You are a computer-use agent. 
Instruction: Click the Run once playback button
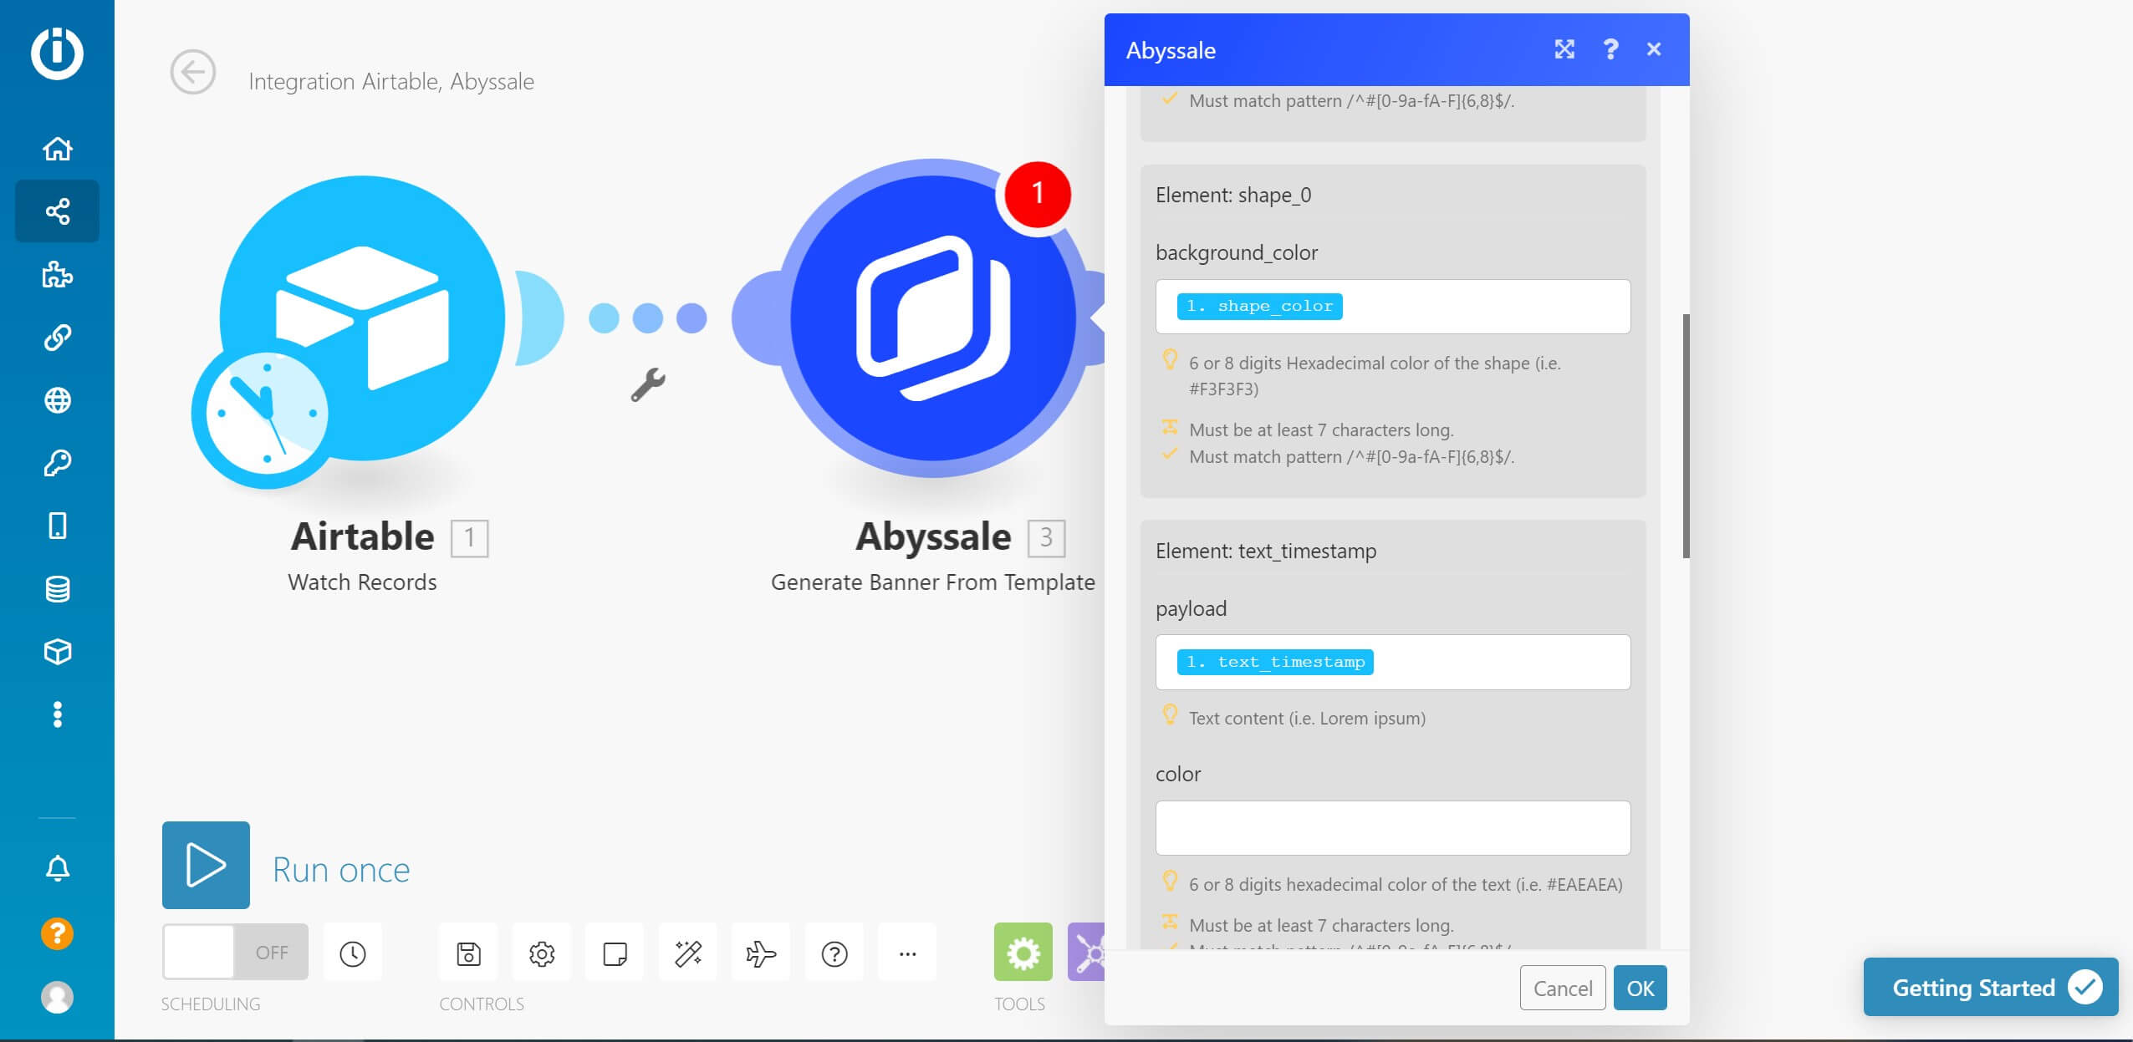pos(206,865)
